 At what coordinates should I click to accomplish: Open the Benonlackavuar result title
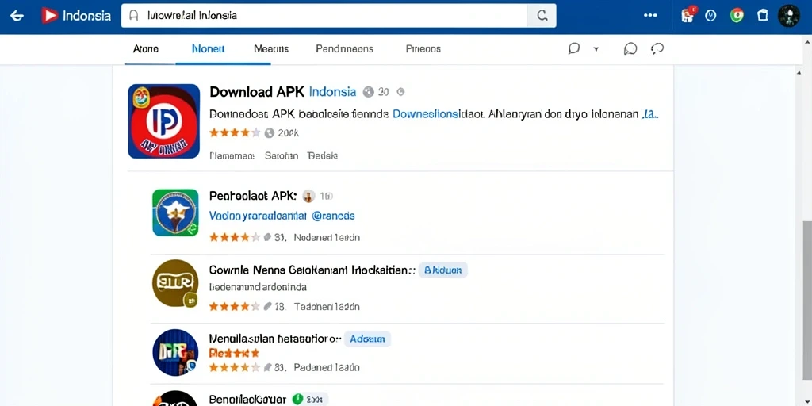coord(247,399)
